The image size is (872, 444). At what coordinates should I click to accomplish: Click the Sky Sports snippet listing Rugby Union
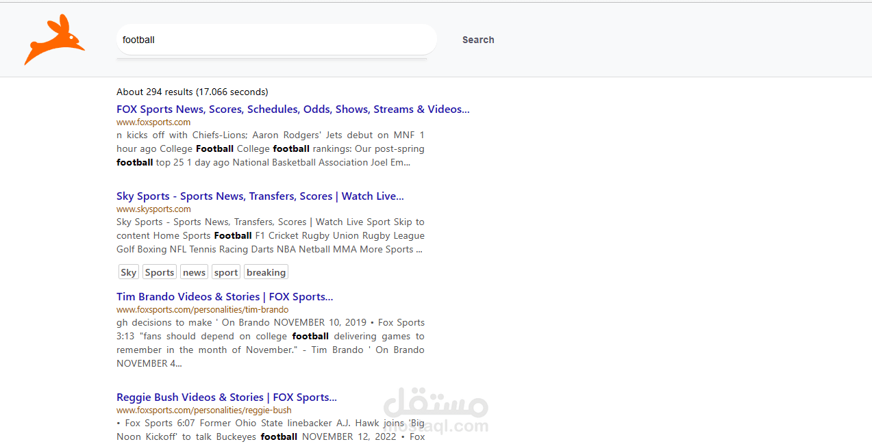[271, 235]
